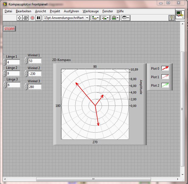Open the Werkzeuge menu
Screen dimensions: 188x184
pos(91,11)
